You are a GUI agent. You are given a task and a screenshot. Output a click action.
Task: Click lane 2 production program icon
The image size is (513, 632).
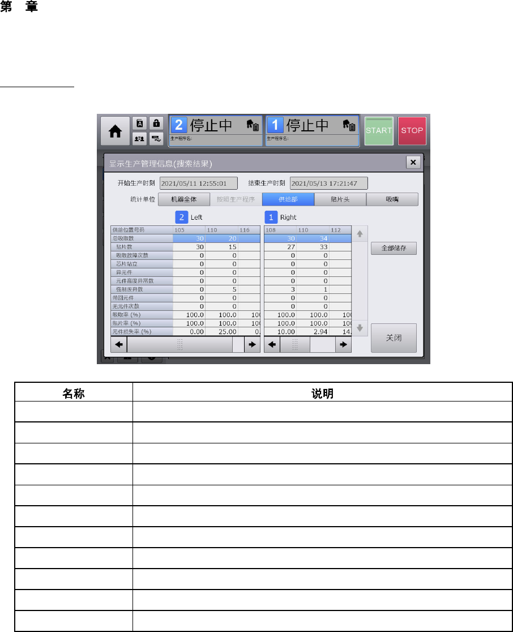253,125
